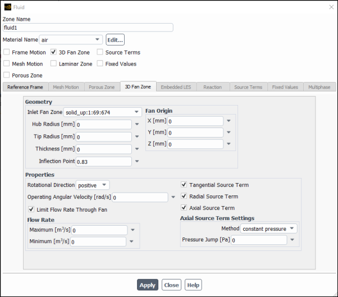Click the Maximum flow rate field
Screen dimensions: 338x297
coord(99,230)
